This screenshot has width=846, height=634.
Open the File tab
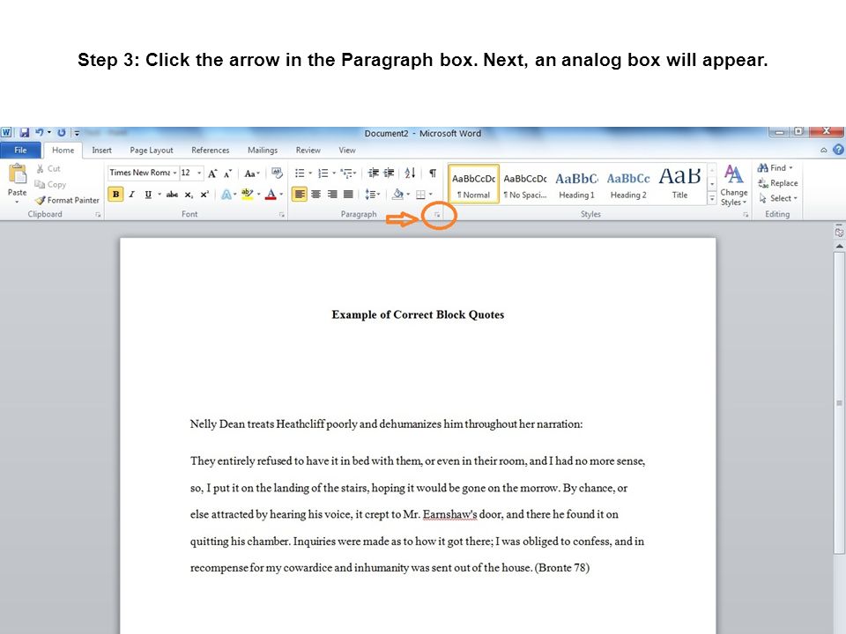(20, 151)
